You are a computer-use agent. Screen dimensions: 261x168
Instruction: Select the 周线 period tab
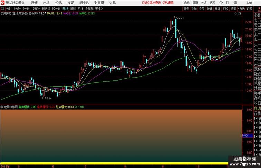tap(73, 9)
